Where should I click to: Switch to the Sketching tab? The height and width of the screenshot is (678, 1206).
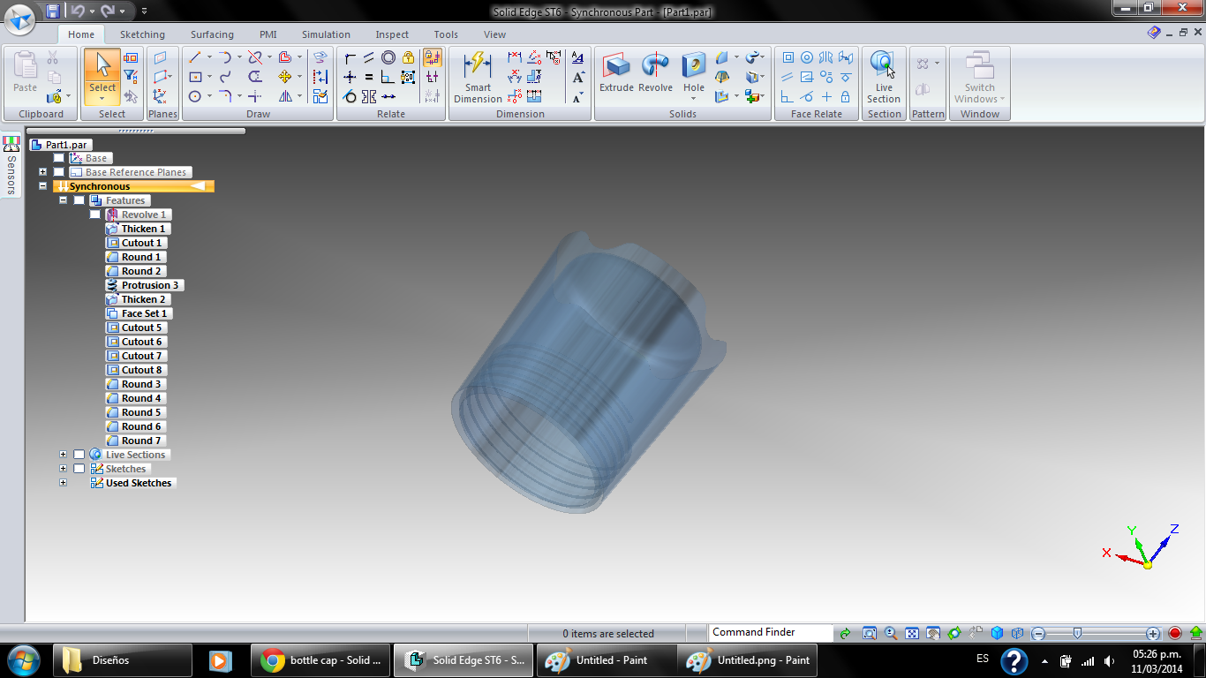[142, 34]
